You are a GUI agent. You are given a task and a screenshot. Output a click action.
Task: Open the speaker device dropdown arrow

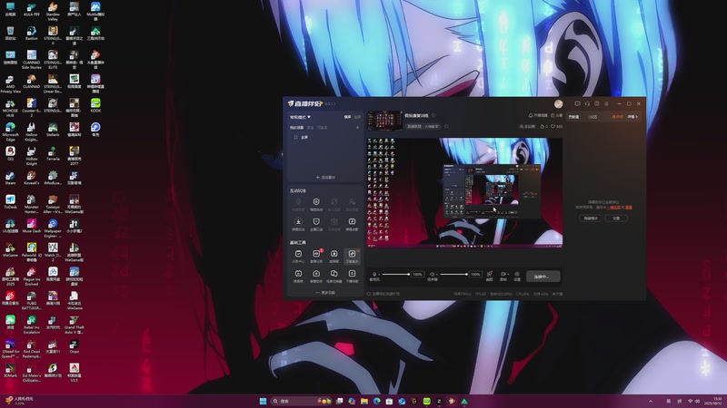437,275
